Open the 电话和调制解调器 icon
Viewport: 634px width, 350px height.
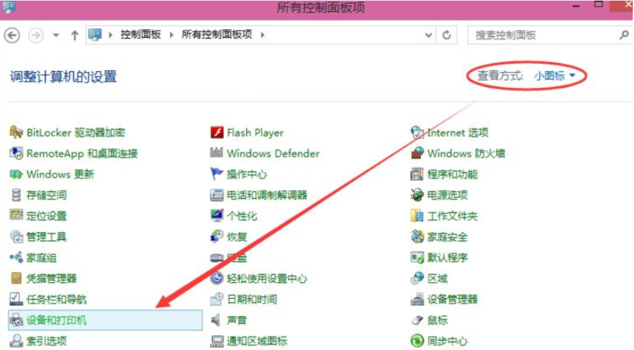(x=217, y=195)
